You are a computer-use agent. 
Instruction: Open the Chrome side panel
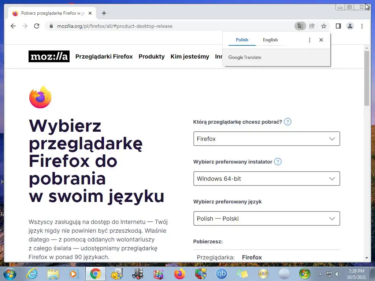338,26
